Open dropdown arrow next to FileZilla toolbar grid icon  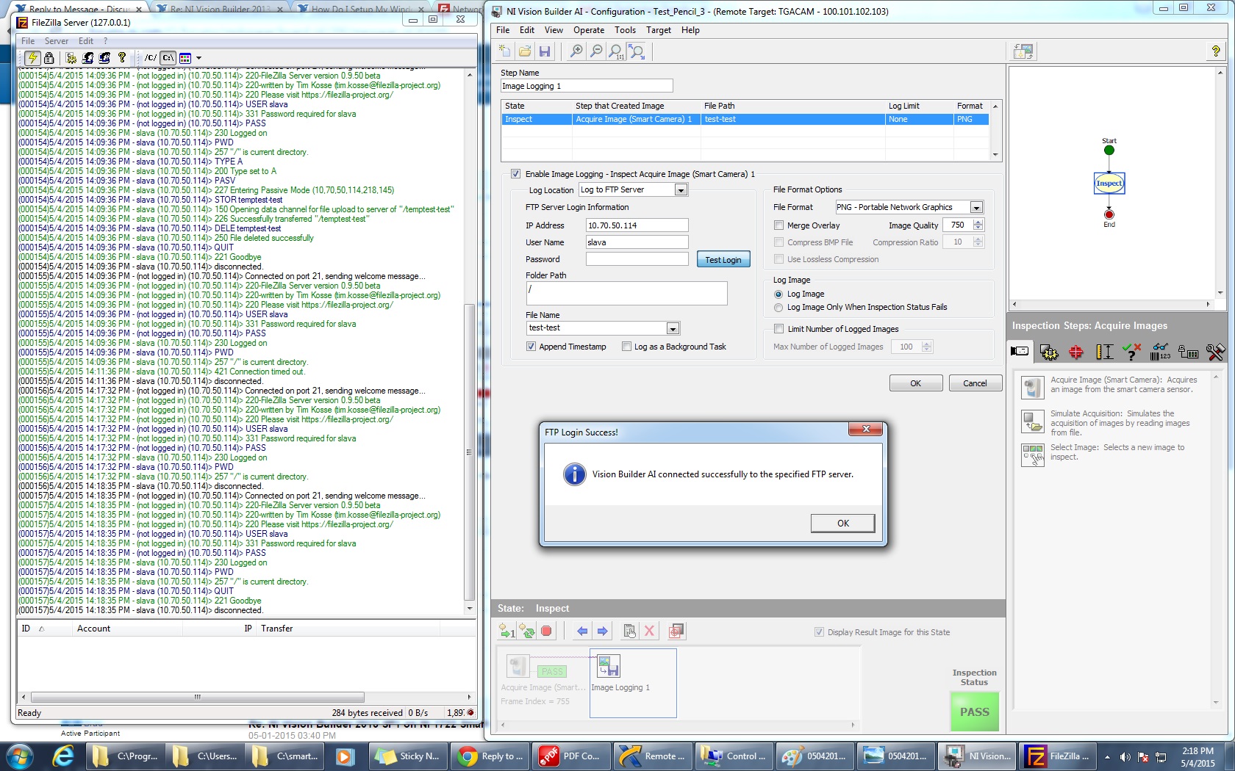pos(198,58)
